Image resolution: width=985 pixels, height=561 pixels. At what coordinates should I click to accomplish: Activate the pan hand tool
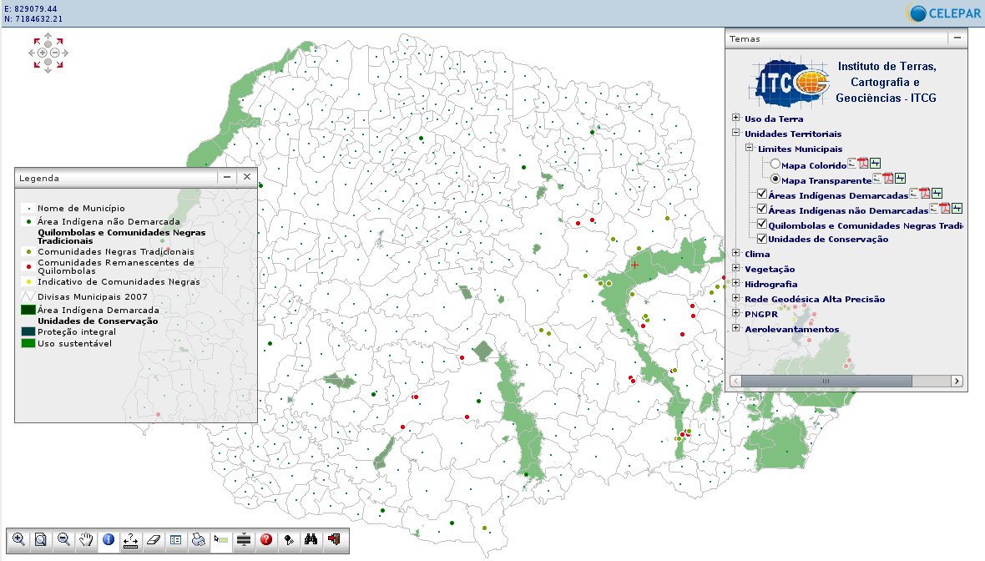click(x=86, y=540)
